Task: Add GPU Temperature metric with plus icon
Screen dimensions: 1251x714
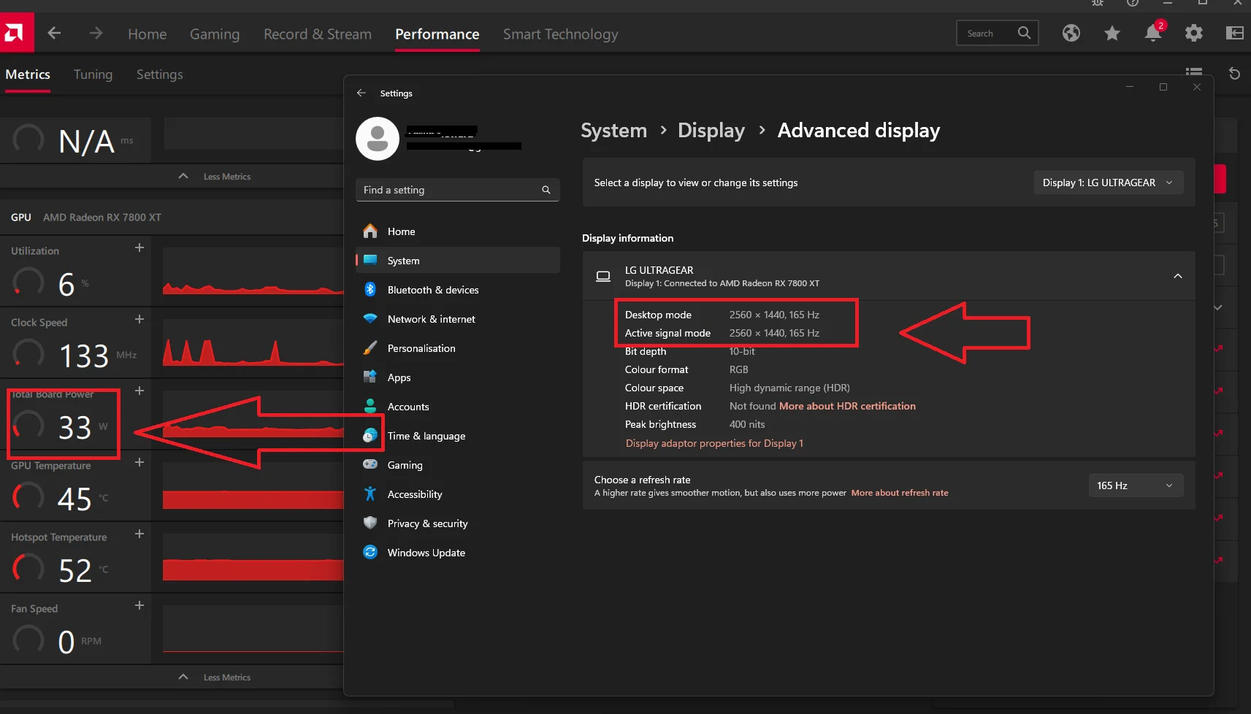Action: tap(139, 462)
